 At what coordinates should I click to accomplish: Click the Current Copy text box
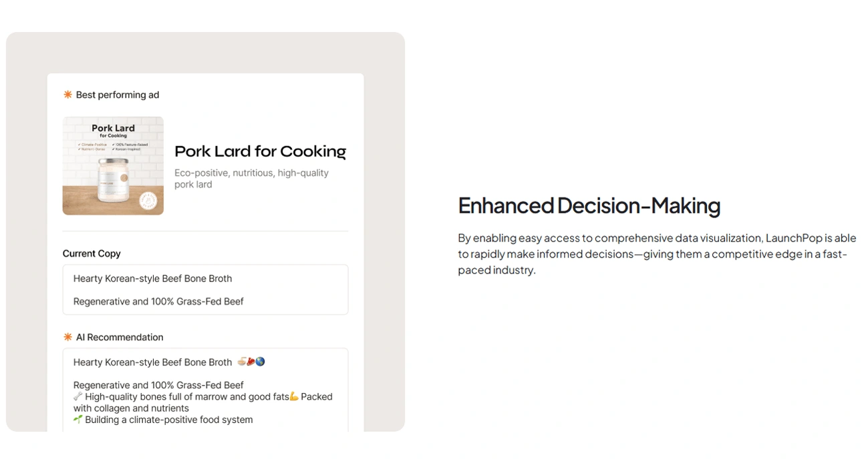pos(205,290)
